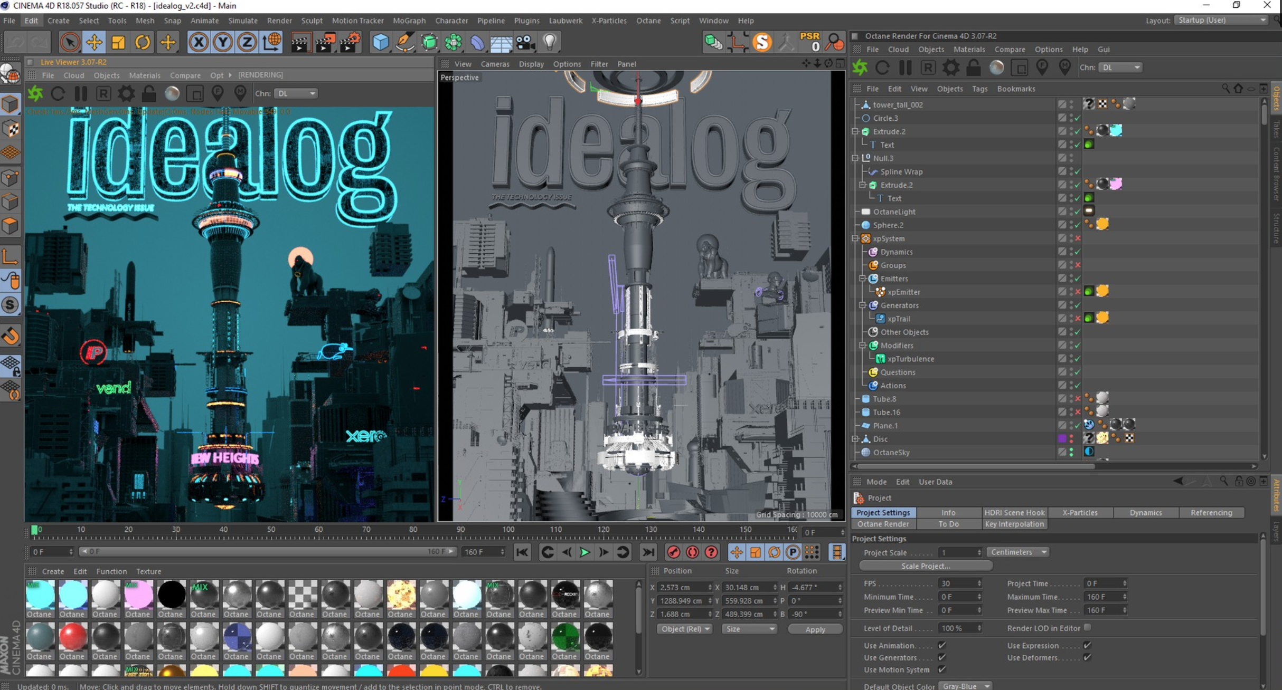Image resolution: width=1282 pixels, height=690 pixels.
Task: Uncheck the Use Animation checkbox
Action: (941, 645)
